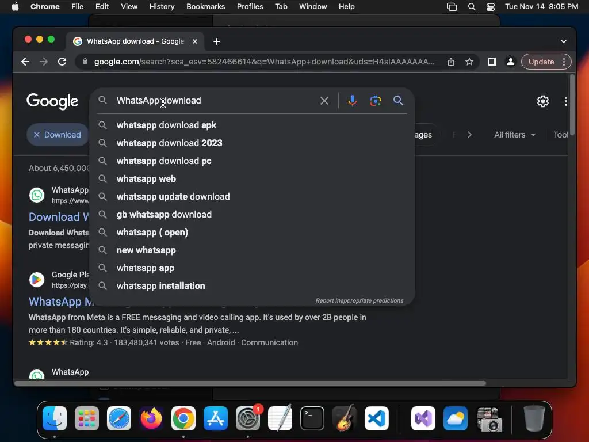This screenshot has width=589, height=442.
Task: Open the History menu
Action: pyautogui.click(x=162, y=7)
